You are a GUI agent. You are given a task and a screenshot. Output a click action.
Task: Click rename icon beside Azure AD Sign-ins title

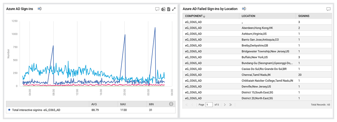(40, 9)
